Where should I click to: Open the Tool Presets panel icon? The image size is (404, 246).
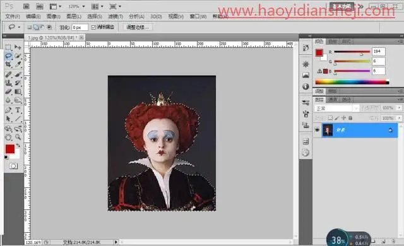click(x=306, y=103)
